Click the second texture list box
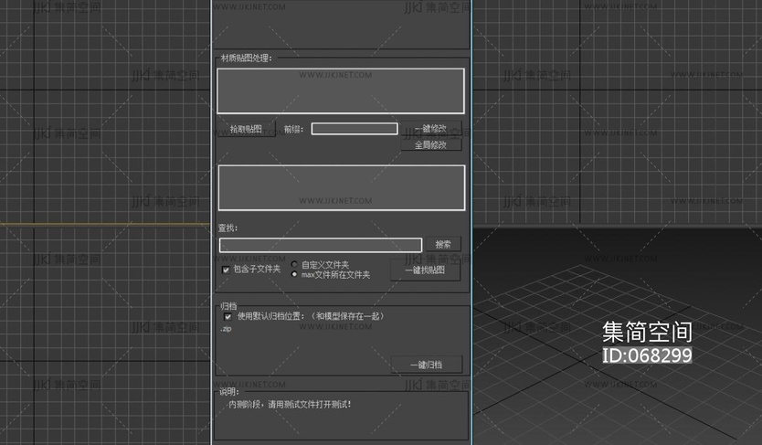 click(341, 186)
